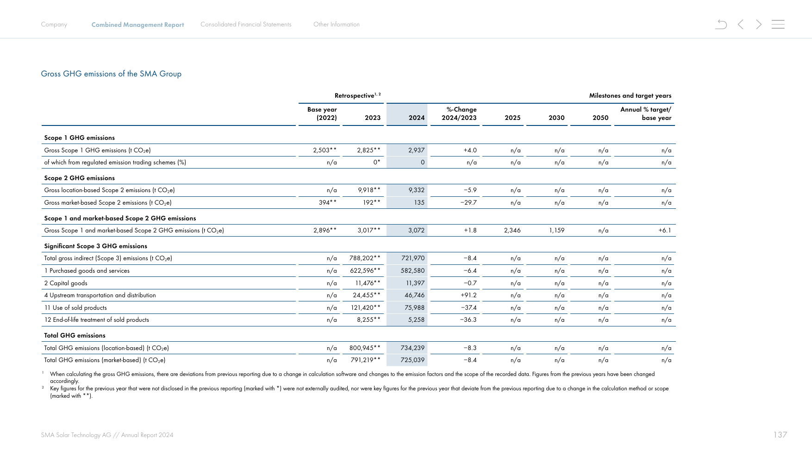Click the "SMA Solar Technology AG // Annual Report 2024" footer
Image resolution: width=812 pixels, height=457 pixels.
click(x=107, y=435)
